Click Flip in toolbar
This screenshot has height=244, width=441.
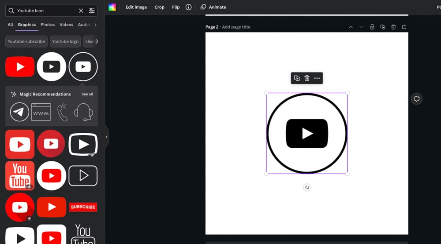(x=176, y=7)
